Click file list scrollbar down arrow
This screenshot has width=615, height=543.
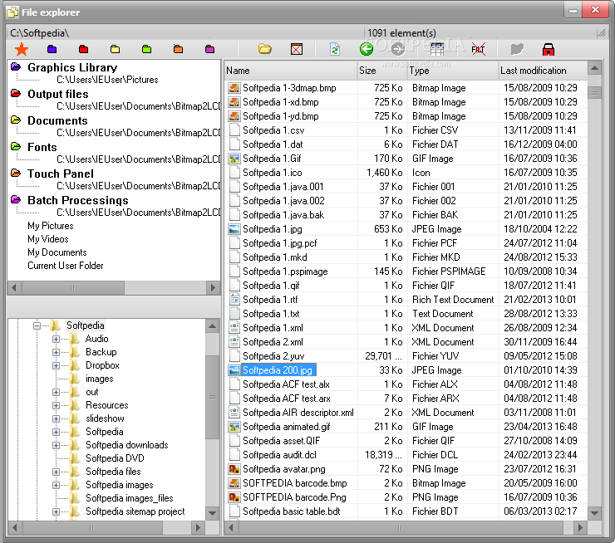click(594, 513)
